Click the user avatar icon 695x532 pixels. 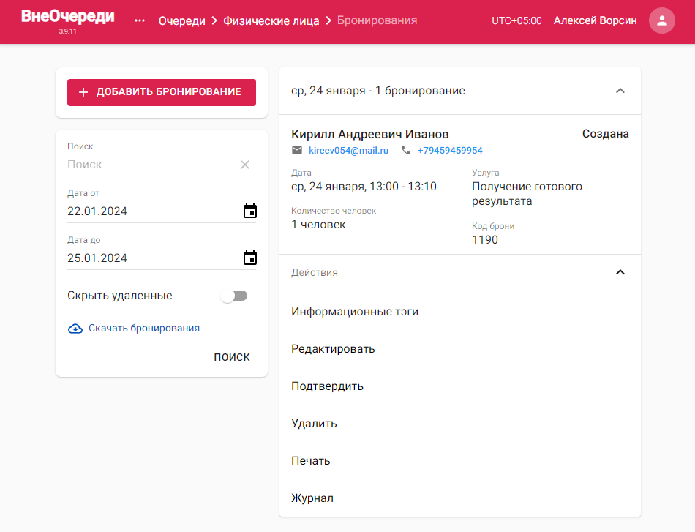point(662,20)
